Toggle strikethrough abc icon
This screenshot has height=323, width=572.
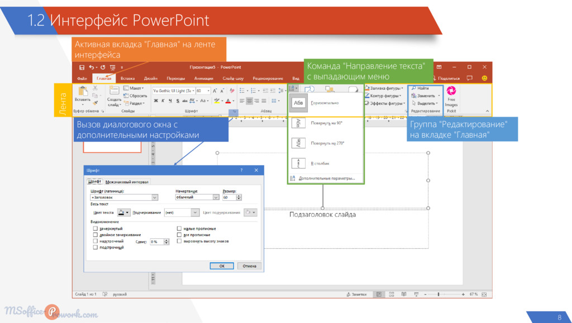click(x=184, y=101)
